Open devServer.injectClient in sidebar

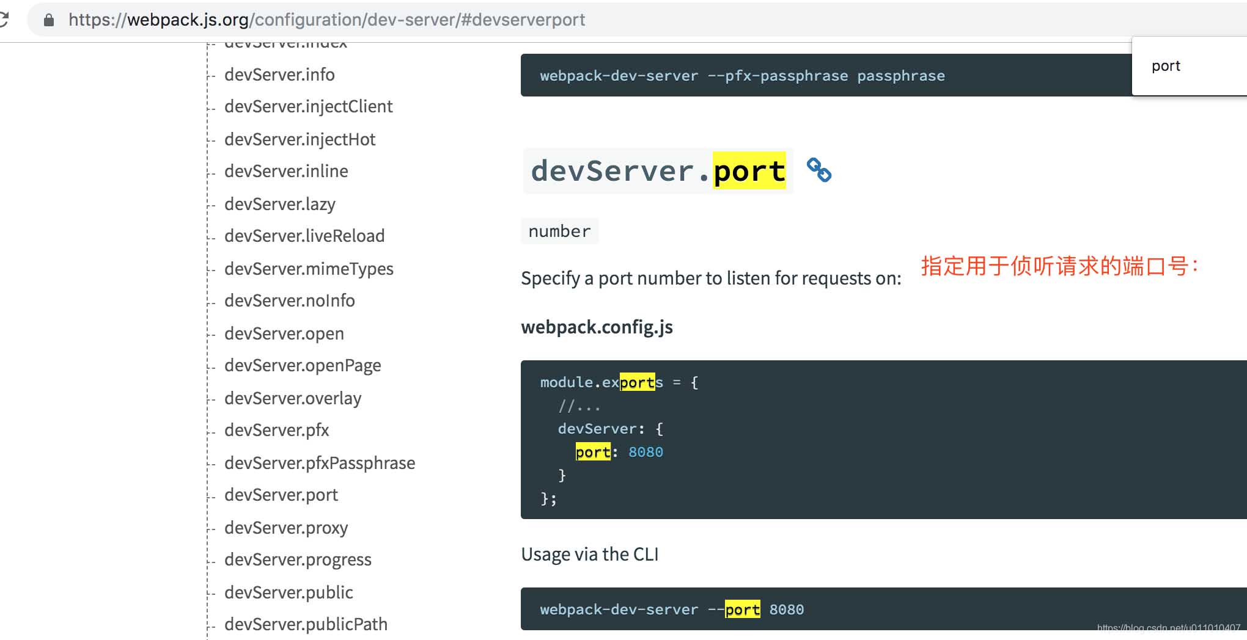[308, 106]
